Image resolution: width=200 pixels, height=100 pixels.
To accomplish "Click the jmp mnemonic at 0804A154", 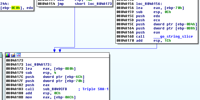I will coord(60,4).
